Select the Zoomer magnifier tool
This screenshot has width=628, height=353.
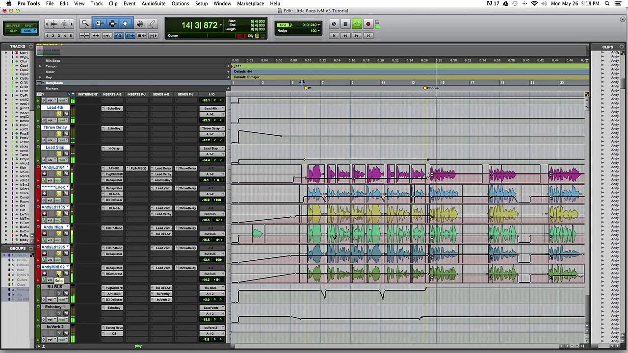point(85,24)
